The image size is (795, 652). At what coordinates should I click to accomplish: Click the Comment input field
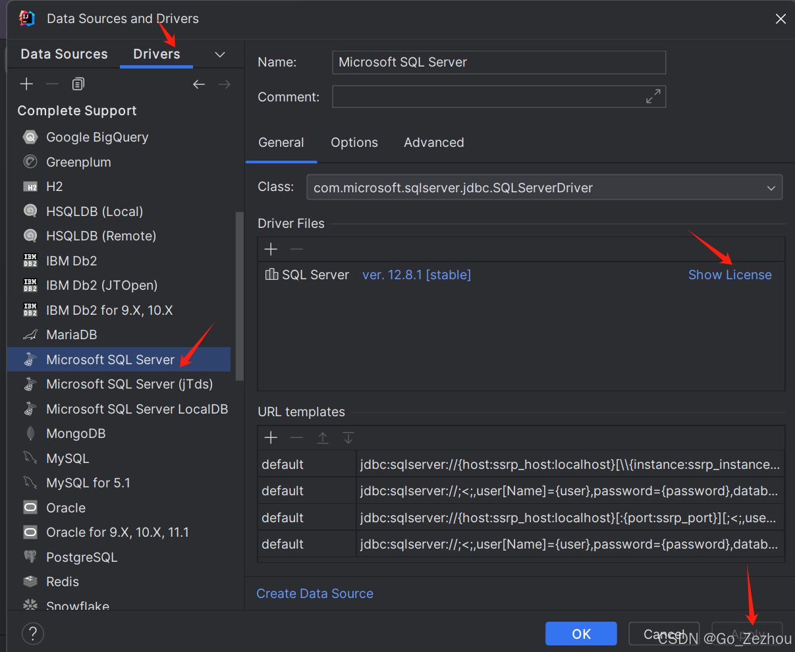(x=499, y=97)
